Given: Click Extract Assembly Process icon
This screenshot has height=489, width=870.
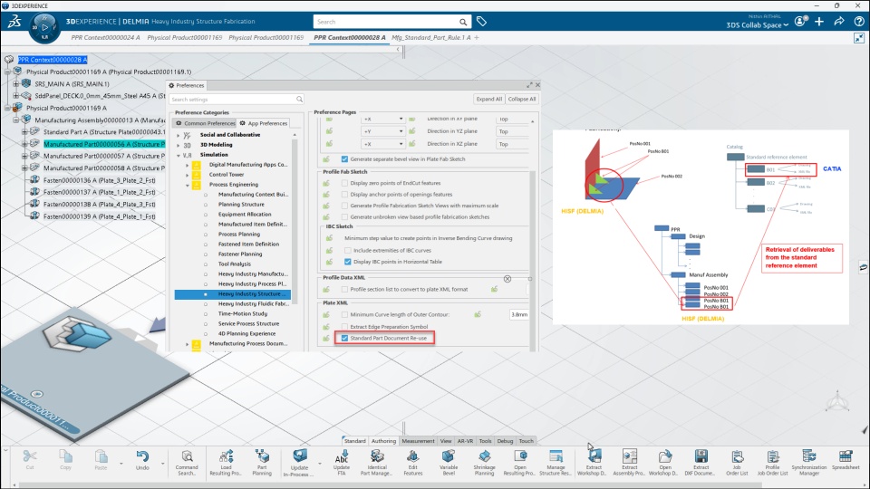Looking at the screenshot, I should (629, 456).
